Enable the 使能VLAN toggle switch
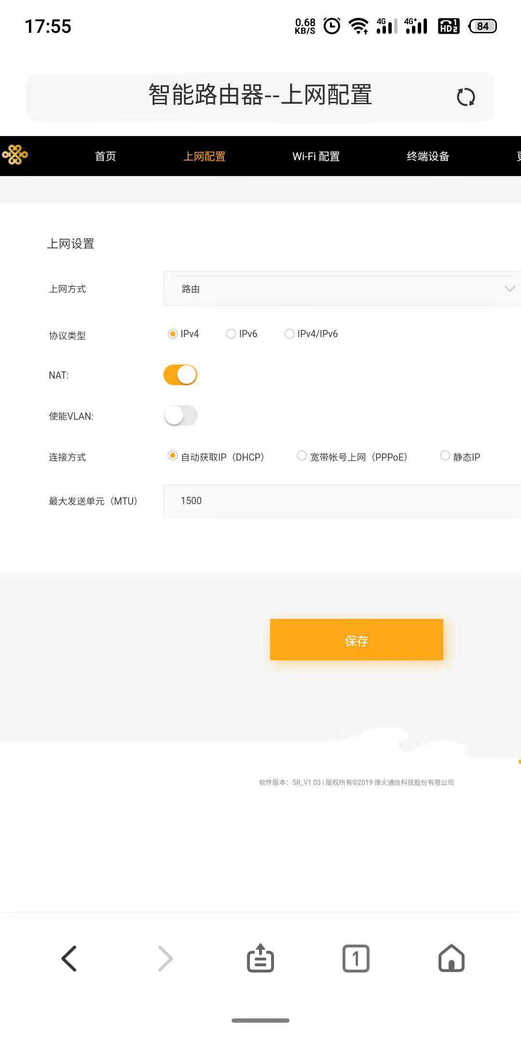The width and height of the screenshot is (521, 1042). coord(180,415)
